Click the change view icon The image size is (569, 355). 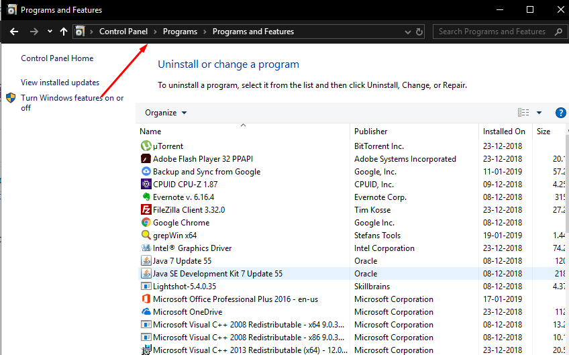(x=523, y=113)
